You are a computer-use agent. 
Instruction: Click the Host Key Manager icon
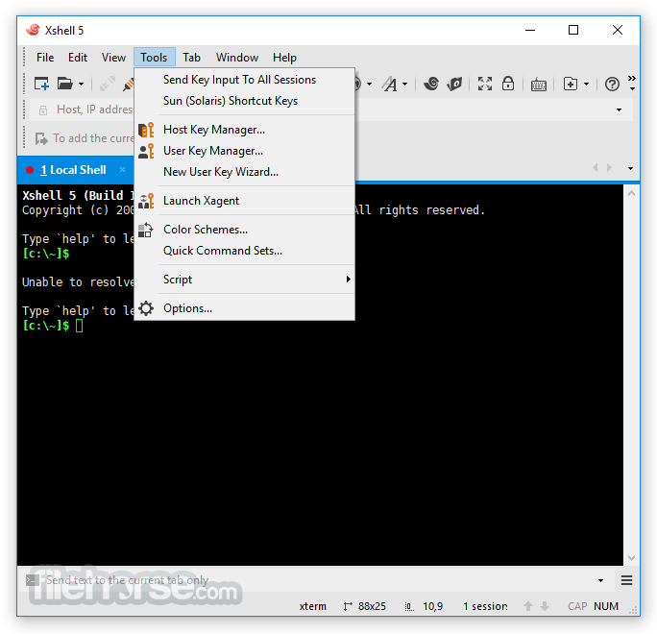point(146,130)
